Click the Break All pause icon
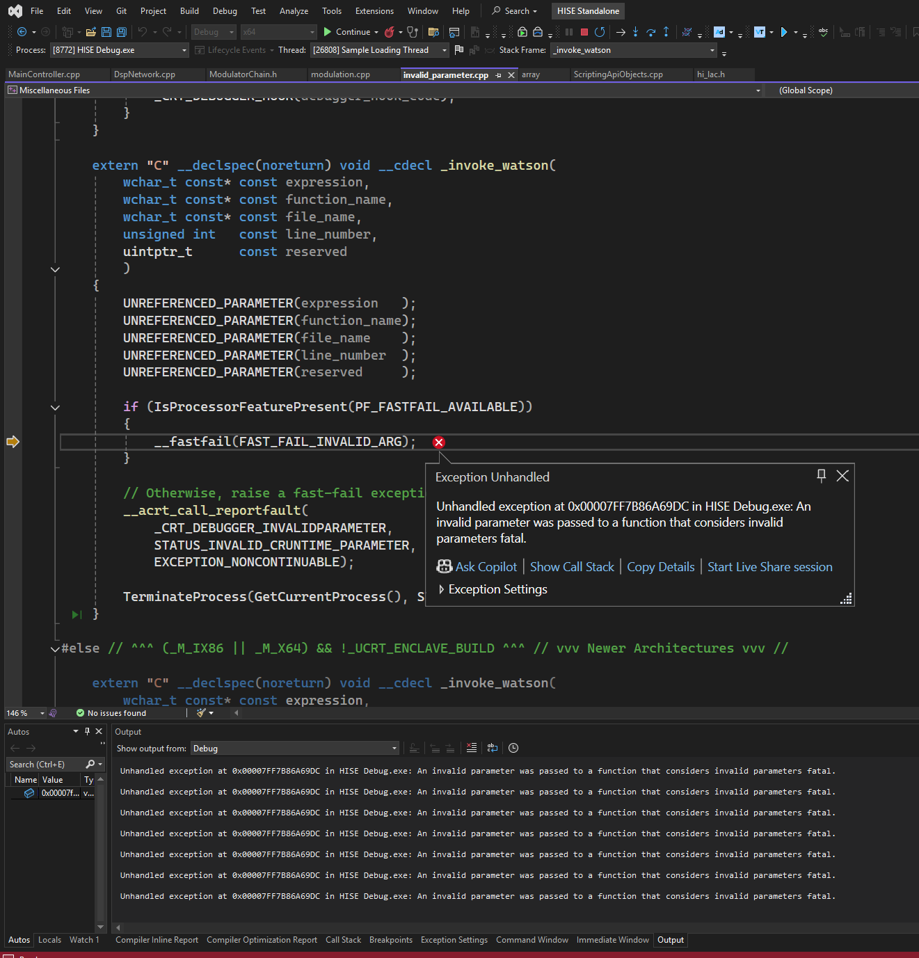 click(569, 32)
